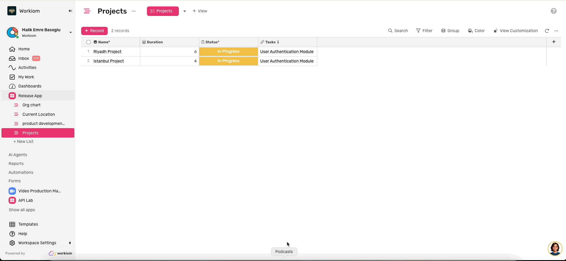This screenshot has width=566, height=261.
Task: Open the help question mark icon
Action: click(554, 11)
